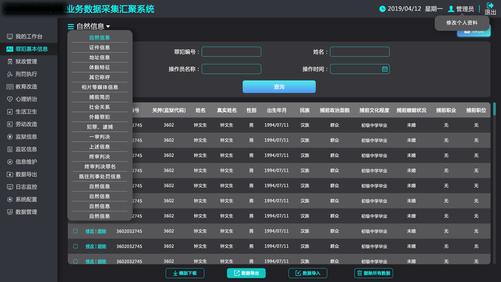501x282 pixels.
Task: Click the 退出 logout icon
Action: pyautogui.click(x=490, y=6)
